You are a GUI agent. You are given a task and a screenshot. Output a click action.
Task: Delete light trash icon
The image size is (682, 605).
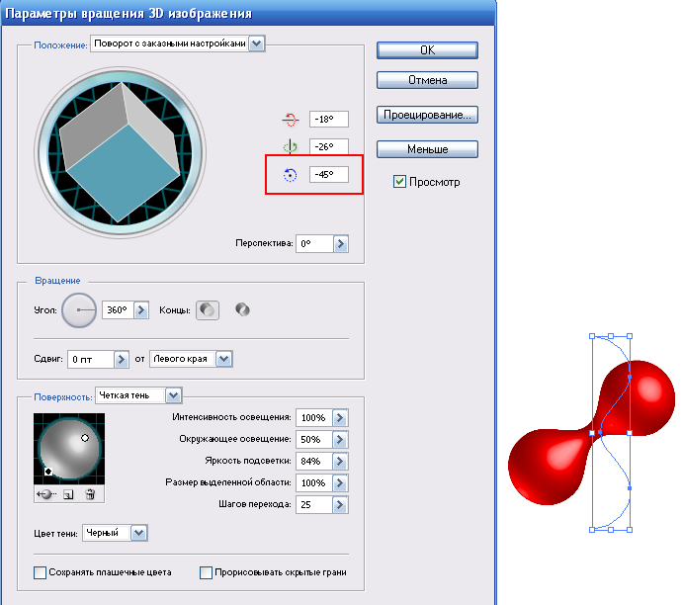click(x=90, y=494)
